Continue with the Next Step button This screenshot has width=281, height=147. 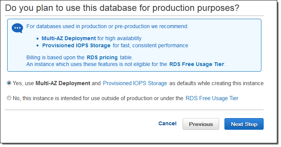point(244,124)
